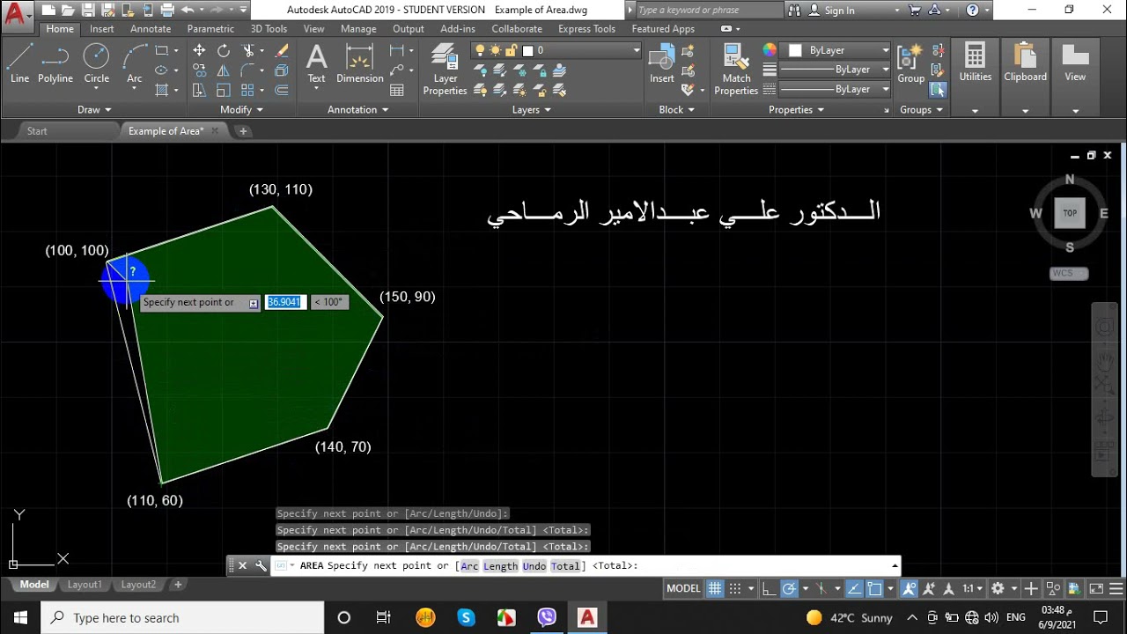Open the Express Tools ribbon tab
The image size is (1127, 634).
(x=586, y=29)
